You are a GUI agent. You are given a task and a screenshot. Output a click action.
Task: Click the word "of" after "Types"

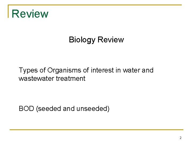[x=42, y=70]
